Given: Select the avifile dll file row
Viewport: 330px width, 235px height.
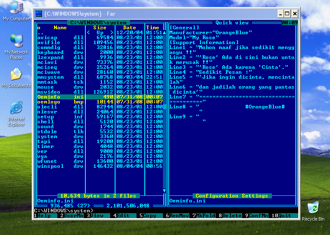Looking at the screenshot, I should pyautogui.click(x=100, y=42).
